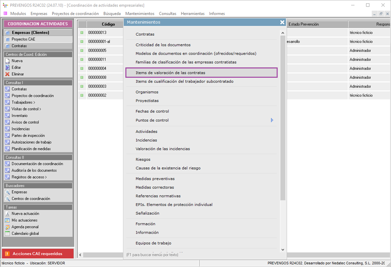Click the Código column header
This screenshot has width=391, height=267.
point(108,24)
